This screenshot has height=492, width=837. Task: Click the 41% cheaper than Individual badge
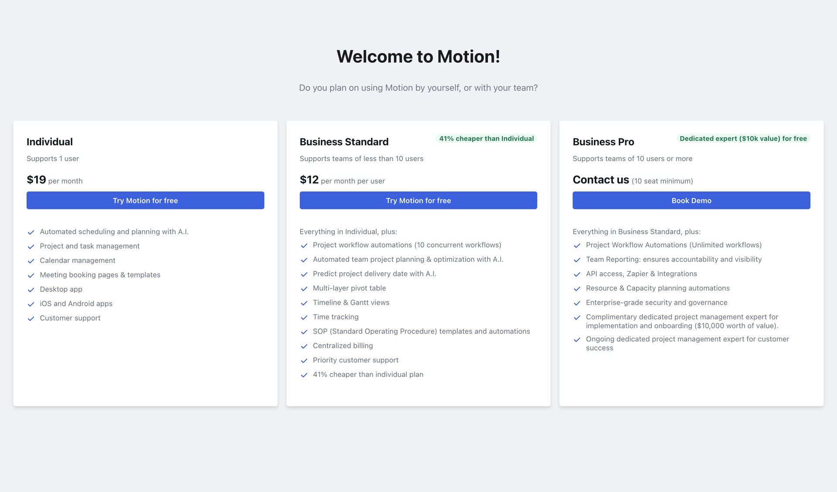tap(486, 138)
